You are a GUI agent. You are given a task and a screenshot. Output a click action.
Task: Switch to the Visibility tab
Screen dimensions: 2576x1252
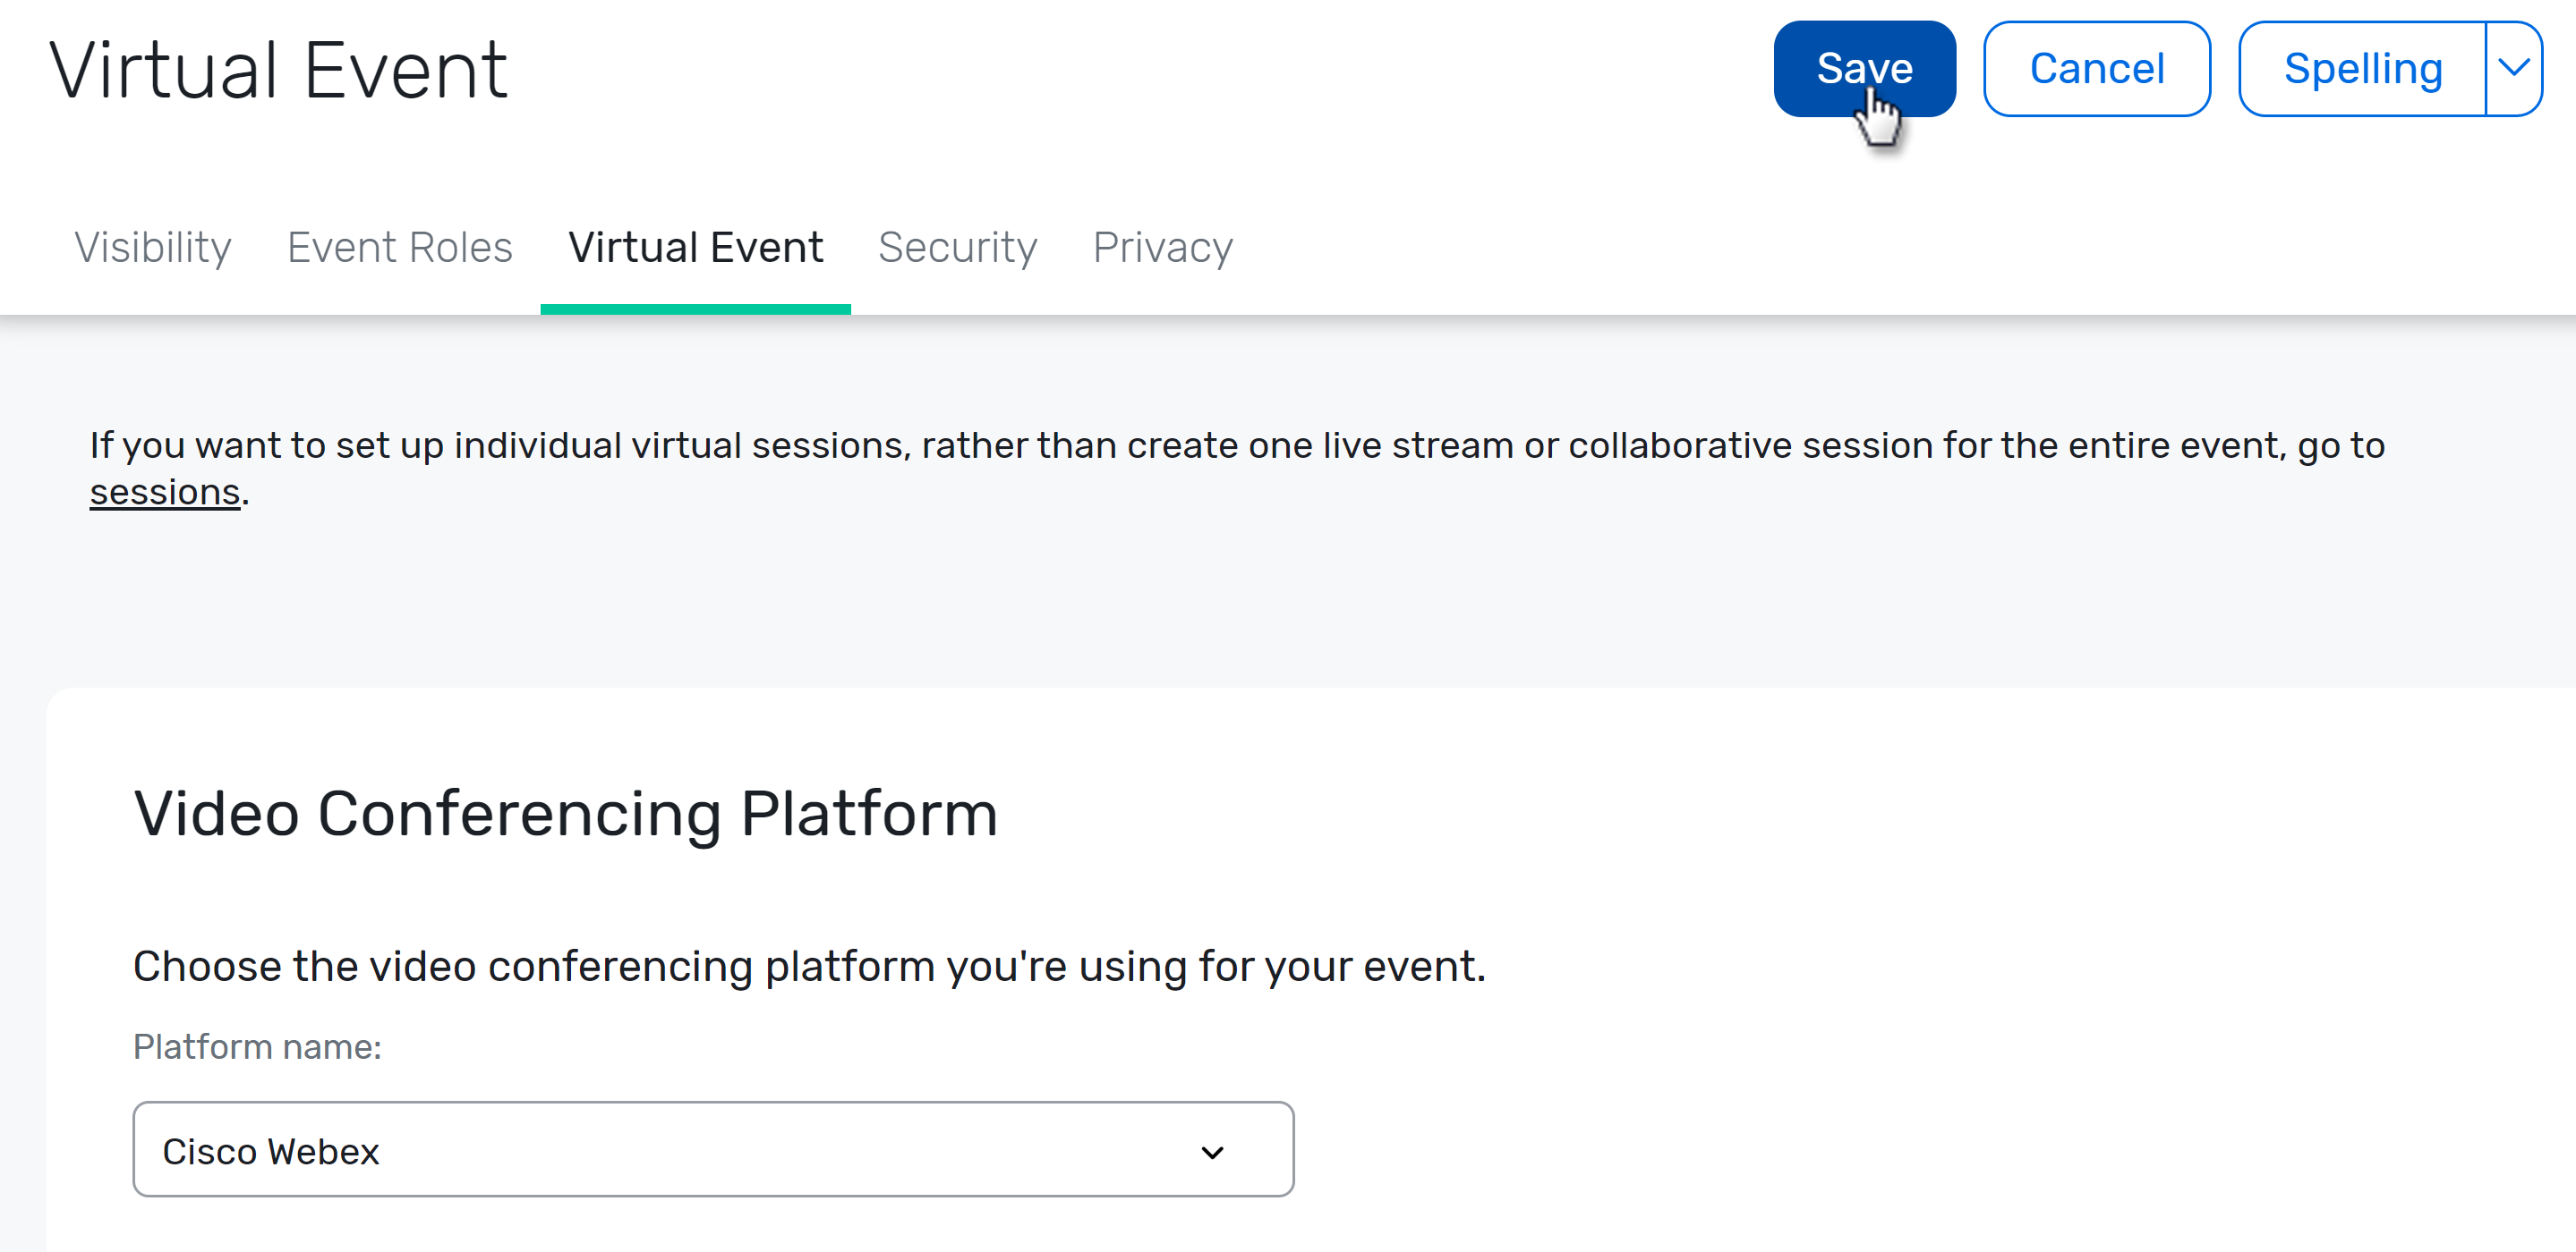point(152,247)
